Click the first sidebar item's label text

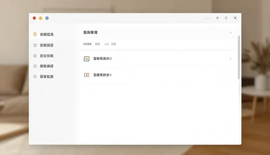pos(46,35)
